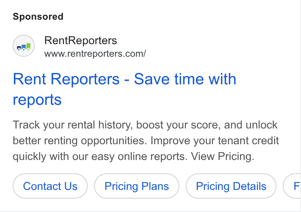Click 'and unlock' in the description
301x212 pixels.
(251, 125)
